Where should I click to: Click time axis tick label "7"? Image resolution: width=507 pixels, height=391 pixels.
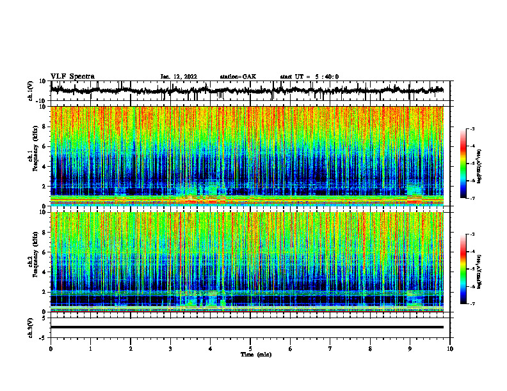point(330,349)
